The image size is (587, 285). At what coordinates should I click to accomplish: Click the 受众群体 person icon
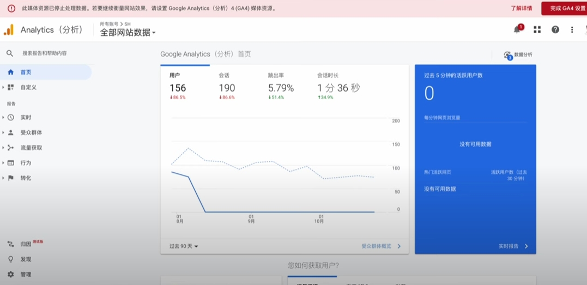tap(10, 132)
